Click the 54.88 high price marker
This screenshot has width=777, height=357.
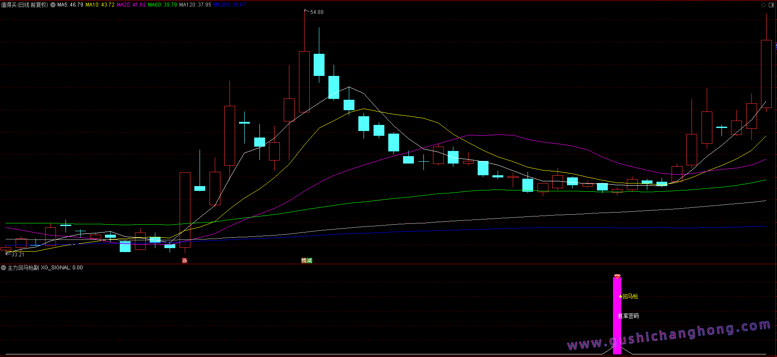[x=316, y=12]
